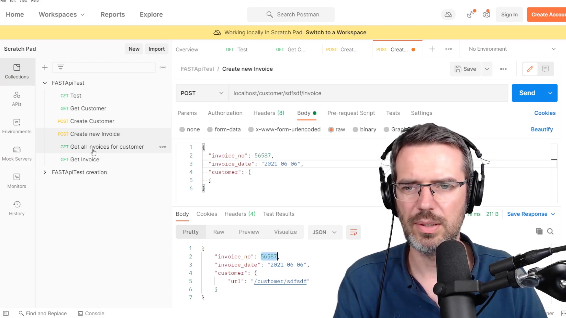Click the blue Send button

click(527, 93)
